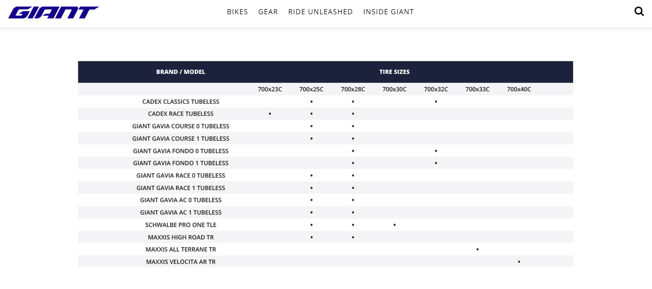This screenshot has height=289, width=652.
Task: Select the 700x25C size column label
Action: pos(311,89)
